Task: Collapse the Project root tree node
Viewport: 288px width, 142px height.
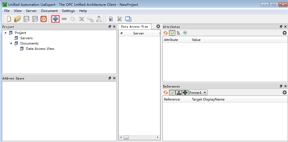Action: click(5, 33)
